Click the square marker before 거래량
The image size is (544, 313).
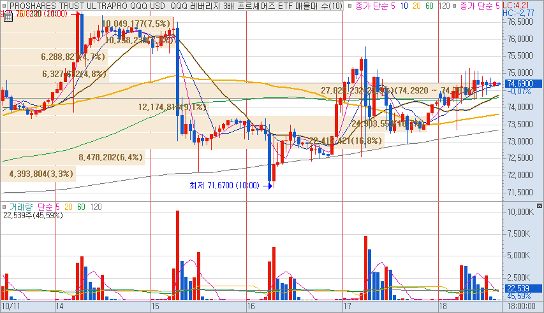(x=4, y=207)
